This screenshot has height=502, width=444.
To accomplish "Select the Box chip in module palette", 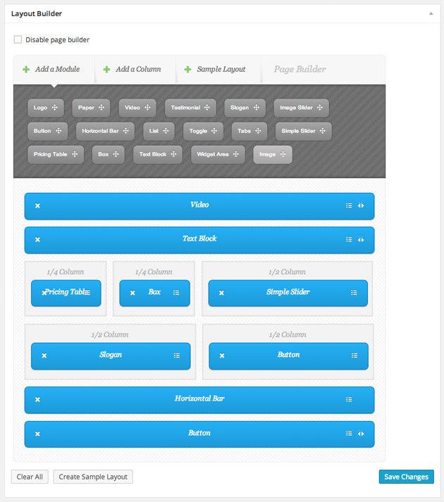I will coord(109,154).
